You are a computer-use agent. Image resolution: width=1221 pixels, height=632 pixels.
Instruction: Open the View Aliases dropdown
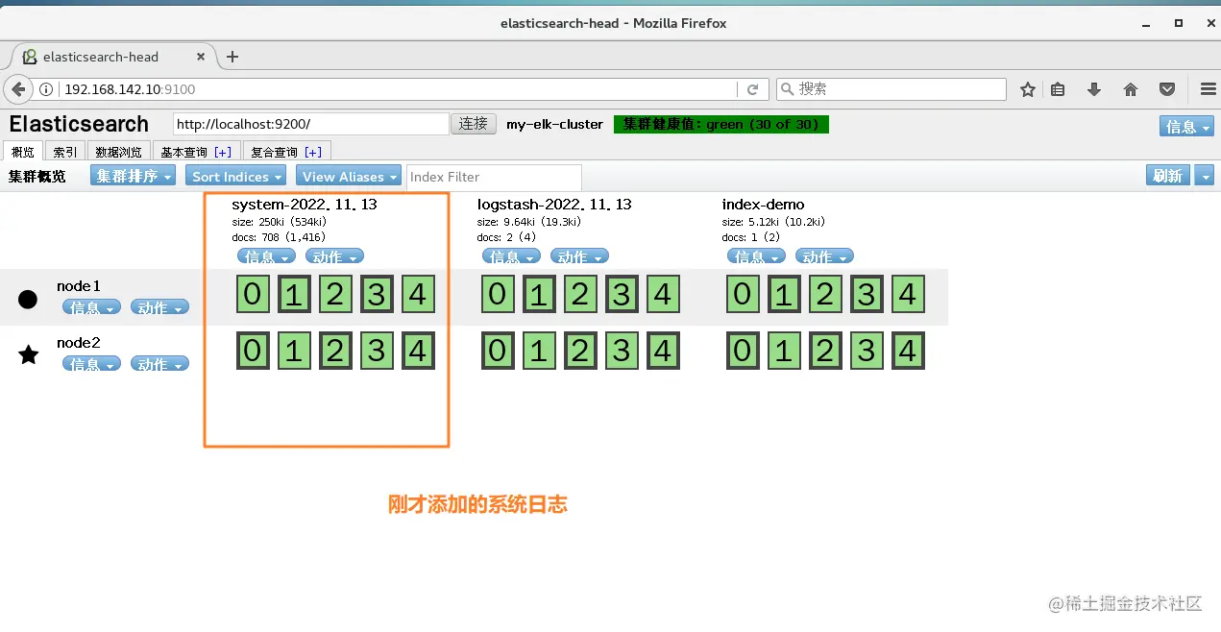348,176
